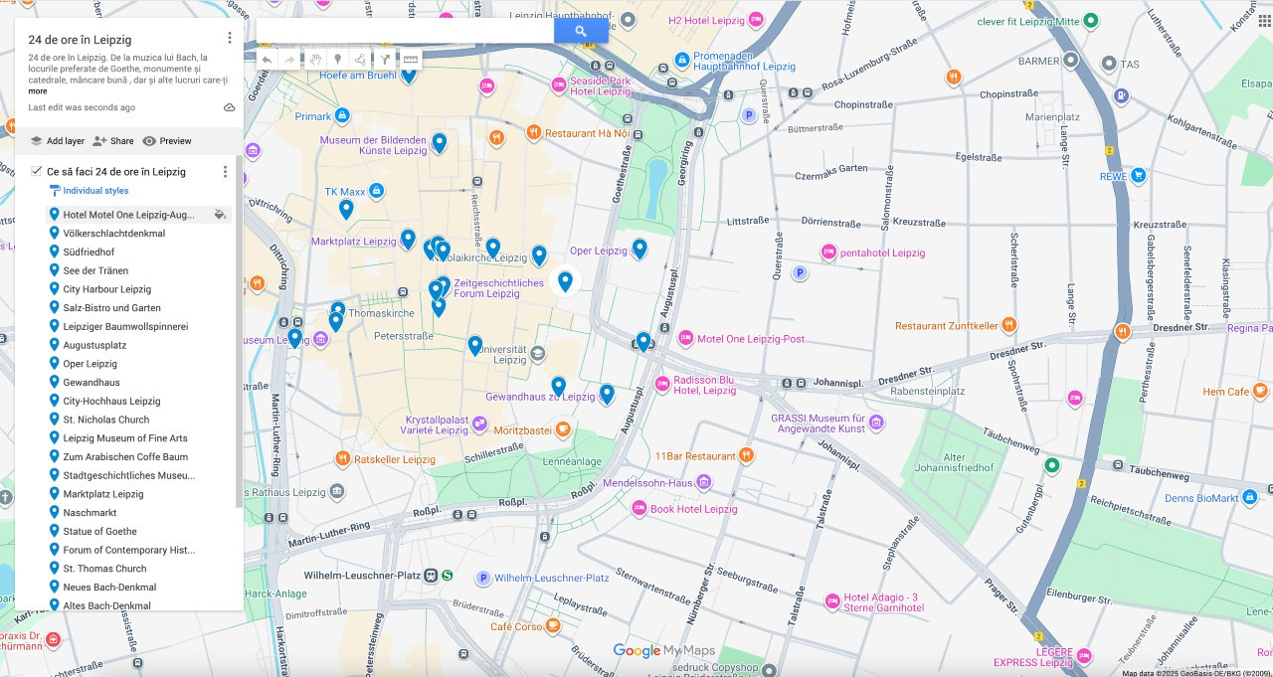Select City Harbour Leipzig list item

107,289
